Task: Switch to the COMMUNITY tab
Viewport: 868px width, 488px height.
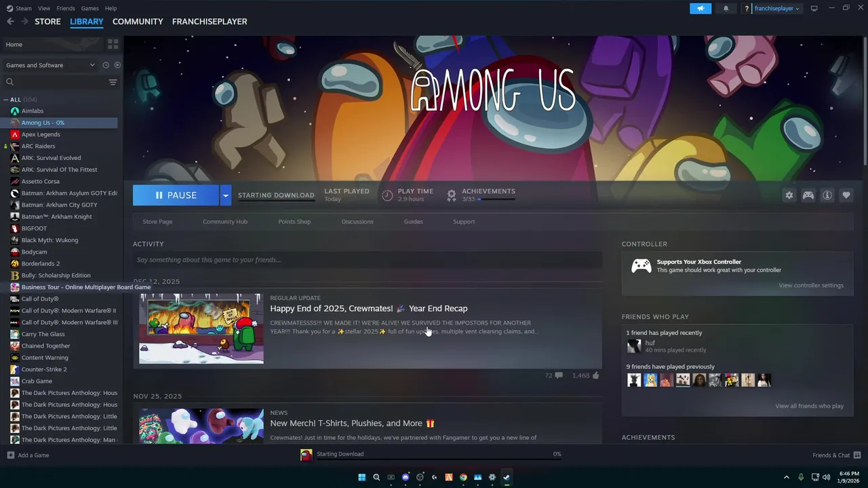Action: click(x=138, y=22)
